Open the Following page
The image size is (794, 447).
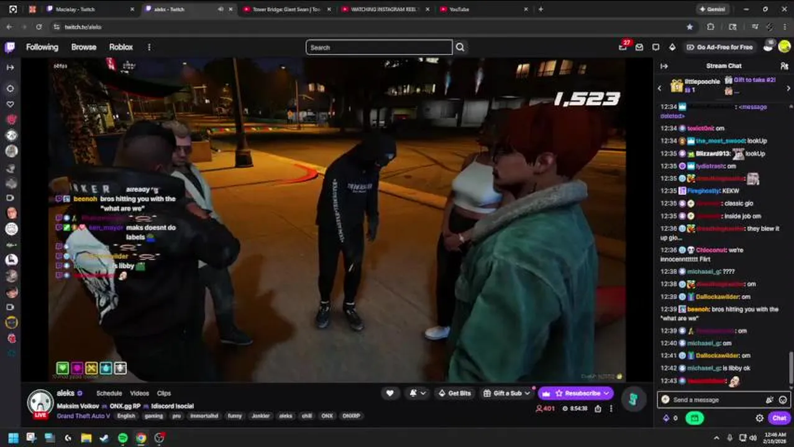click(42, 47)
